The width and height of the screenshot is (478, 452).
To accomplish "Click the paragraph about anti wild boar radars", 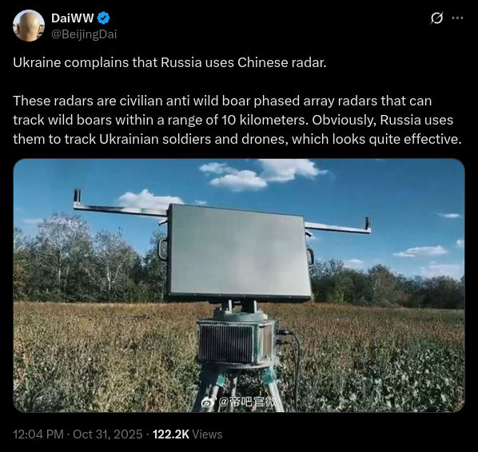I will pyautogui.click(x=237, y=120).
